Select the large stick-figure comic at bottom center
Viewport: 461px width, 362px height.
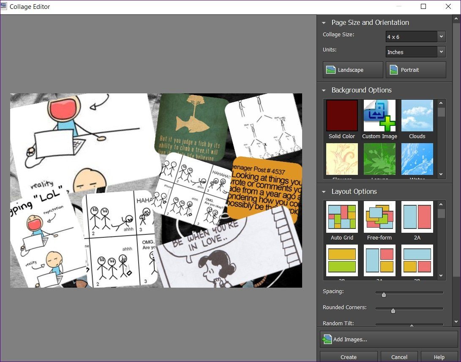click(x=120, y=240)
